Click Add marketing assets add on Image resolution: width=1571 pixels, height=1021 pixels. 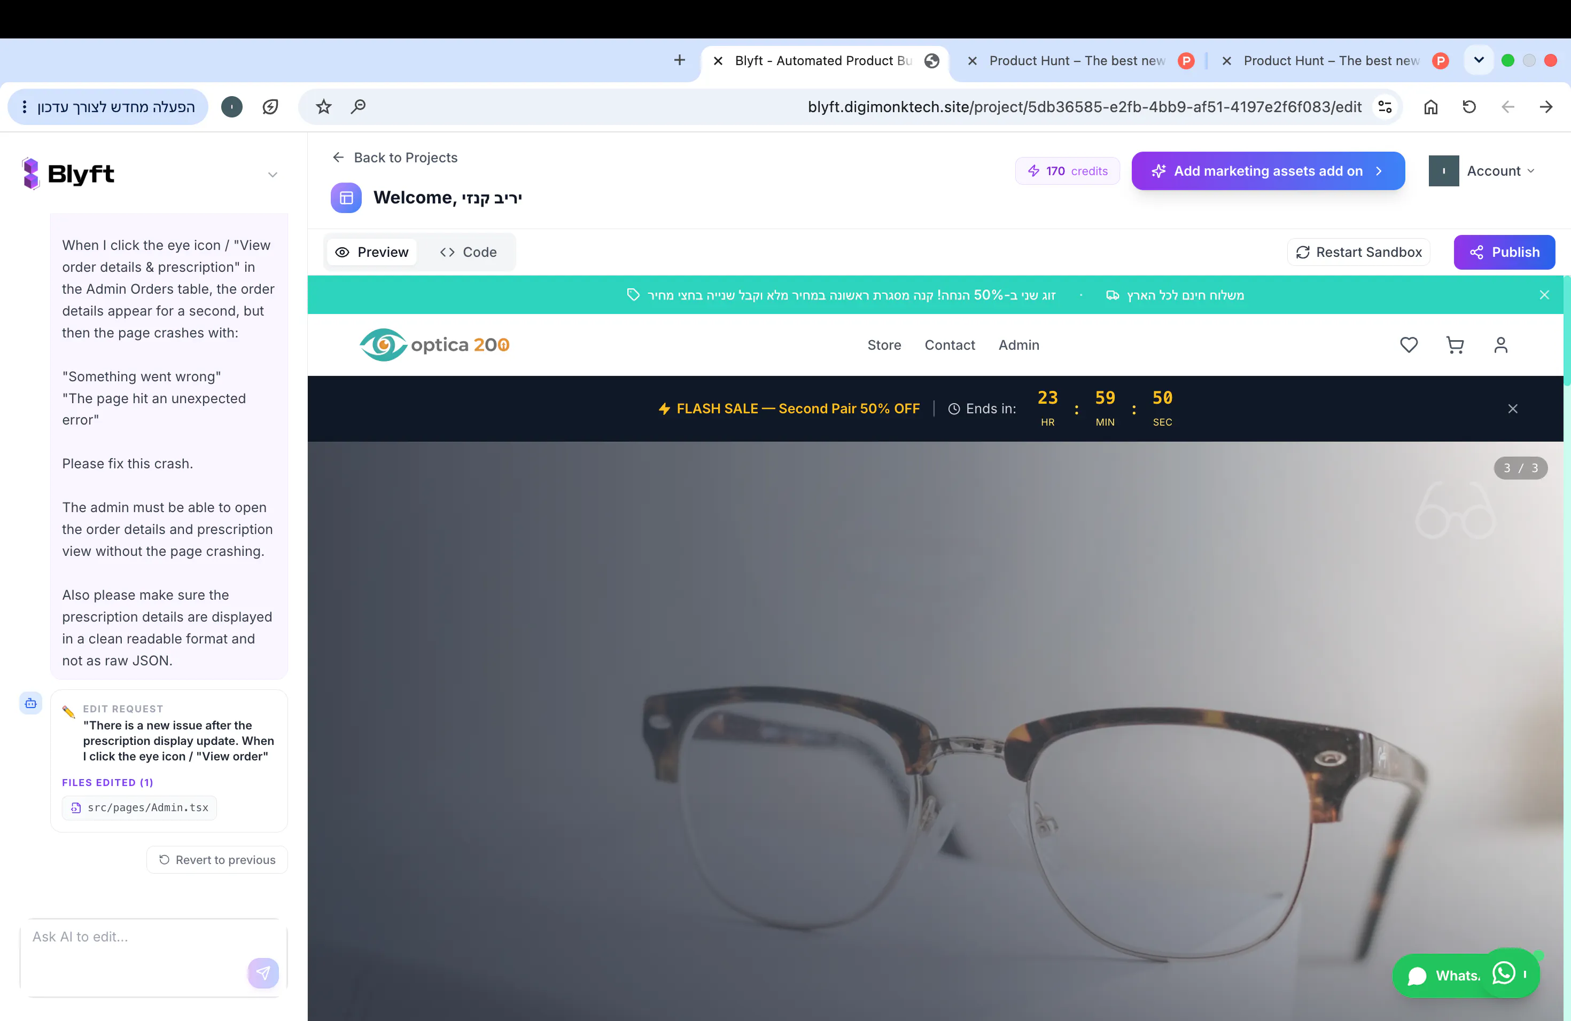pos(1268,171)
